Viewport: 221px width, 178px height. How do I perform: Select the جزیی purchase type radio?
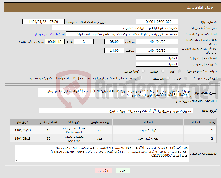186,78
